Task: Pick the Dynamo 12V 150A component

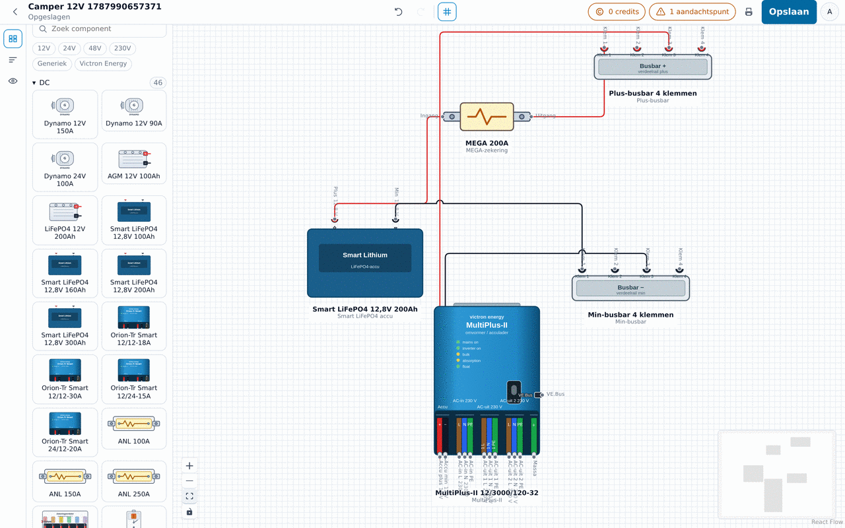Action: coord(65,114)
